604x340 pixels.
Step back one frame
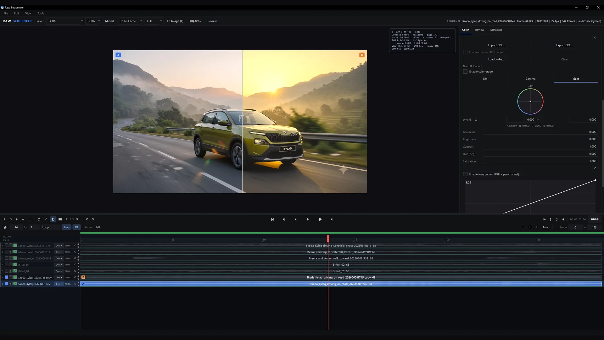tap(284, 219)
